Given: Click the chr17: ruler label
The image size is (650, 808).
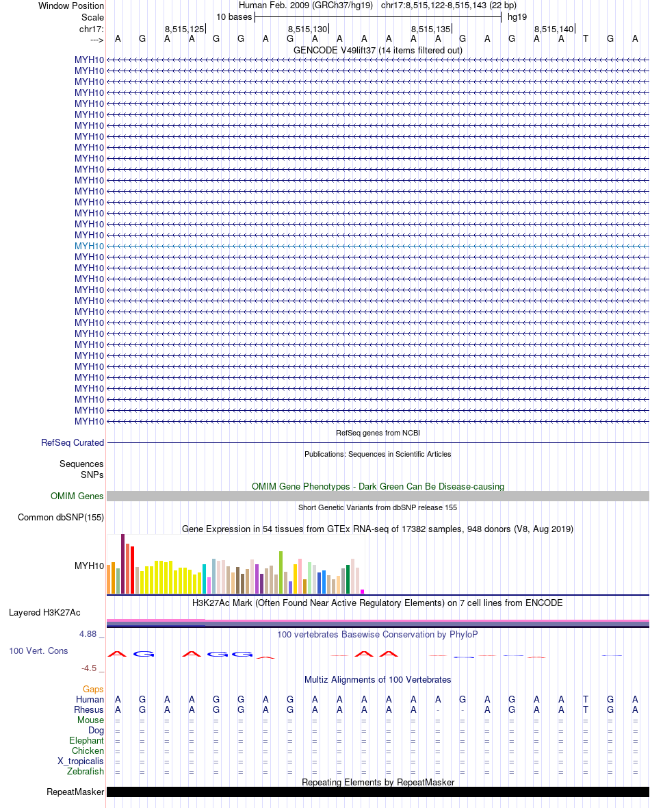Looking at the screenshot, I should coord(91,29).
